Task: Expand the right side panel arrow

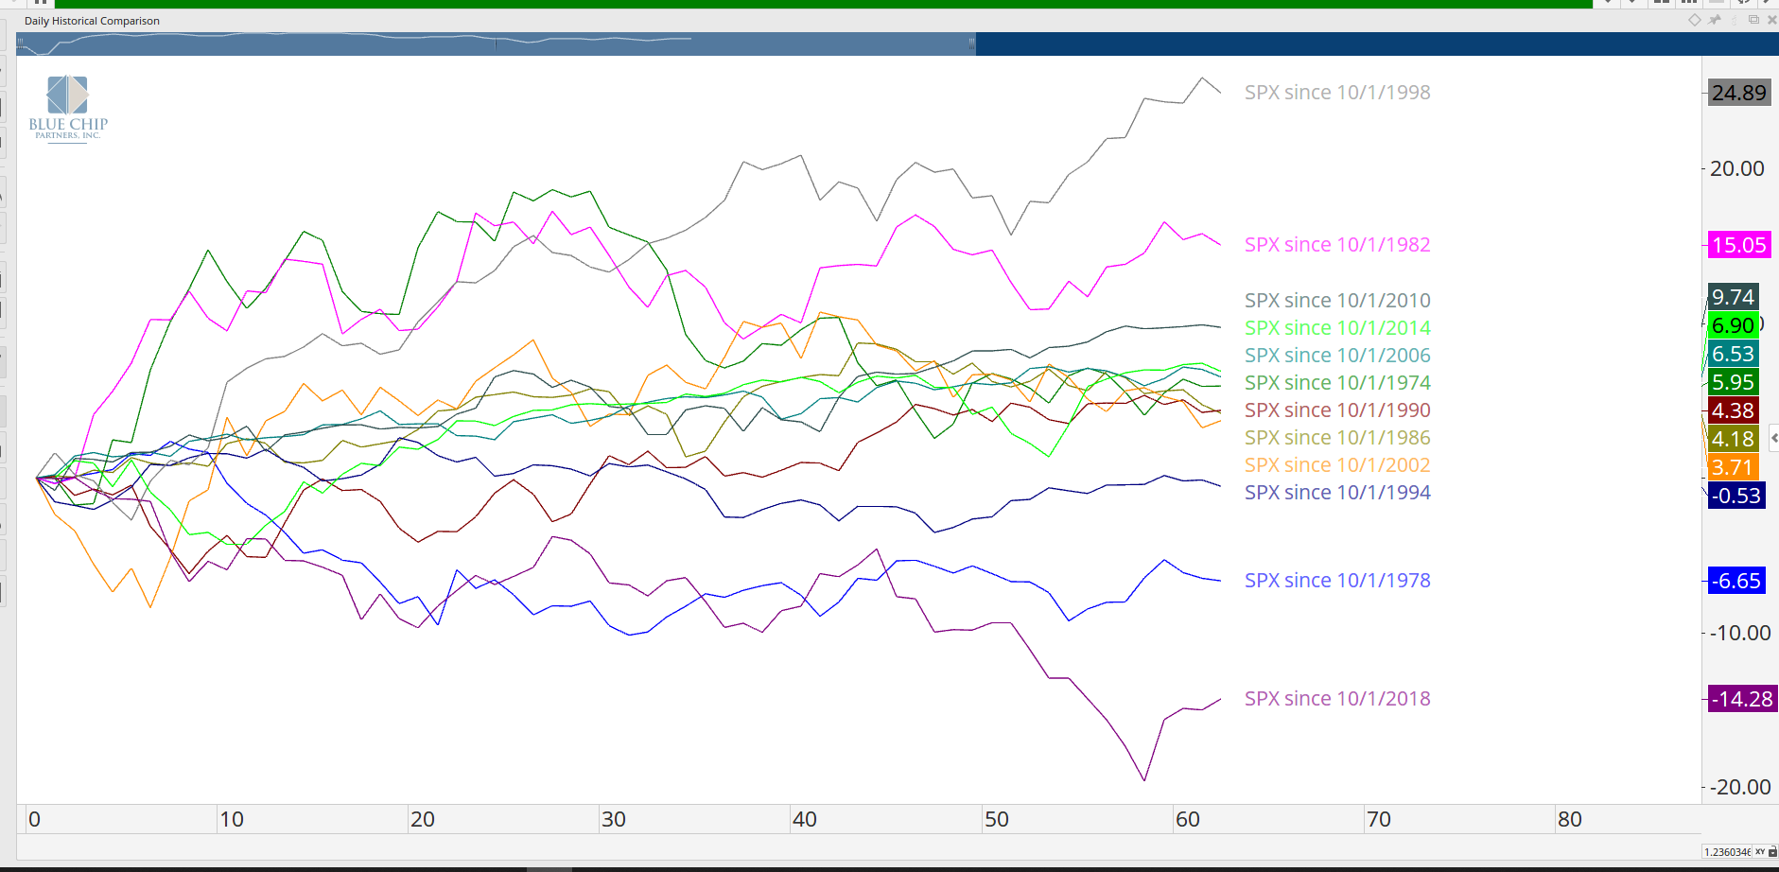Action: tap(1773, 438)
